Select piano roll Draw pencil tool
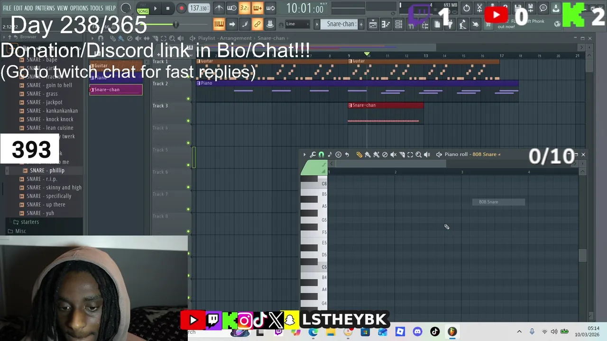607x341 pixels. coord(359,154)
